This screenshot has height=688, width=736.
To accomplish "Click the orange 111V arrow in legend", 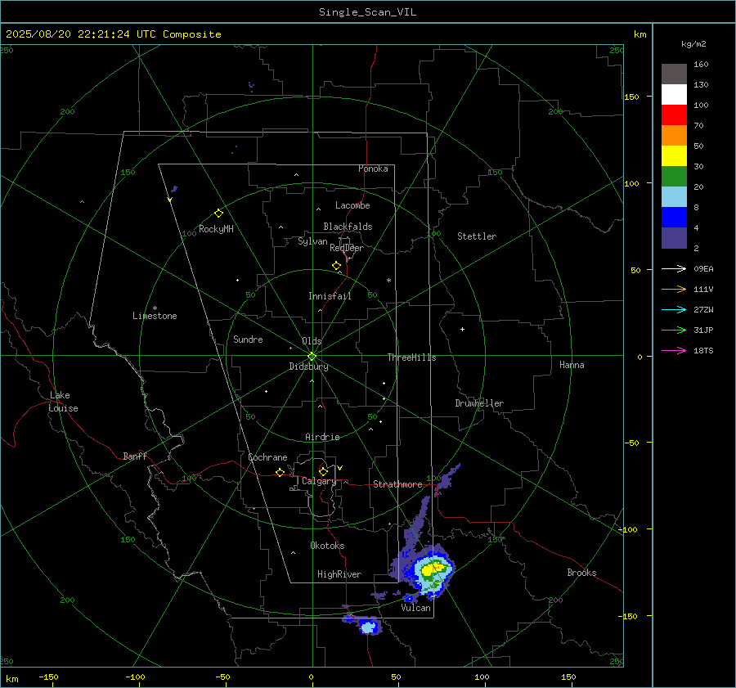I will coord(674,290).
